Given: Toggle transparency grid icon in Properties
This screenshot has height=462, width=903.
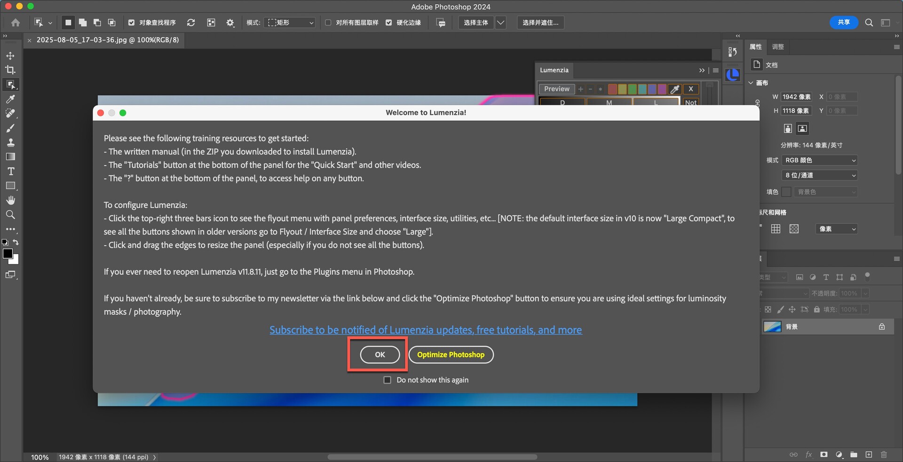Looking at the screenshot, I should [x=794, y=229].
